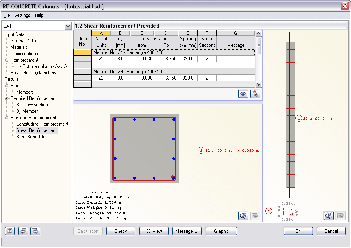
Task: Confirm with the OK button
Action: click(298, 231)
